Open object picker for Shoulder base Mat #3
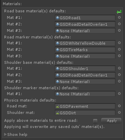Viewport: 125px width, 140px height. [119, 81]
